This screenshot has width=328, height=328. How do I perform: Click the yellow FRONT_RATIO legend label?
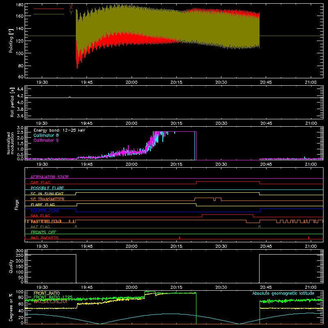click(x=47, y=293)
